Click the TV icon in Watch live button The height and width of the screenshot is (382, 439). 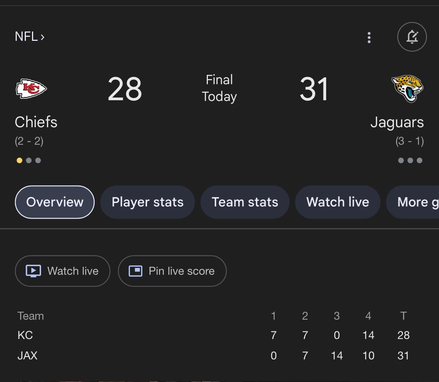click(33, 271)
